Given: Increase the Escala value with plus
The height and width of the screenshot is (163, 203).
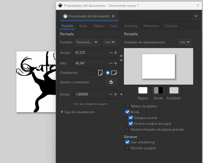Looking at the screenshot, I should coord(116,94).
